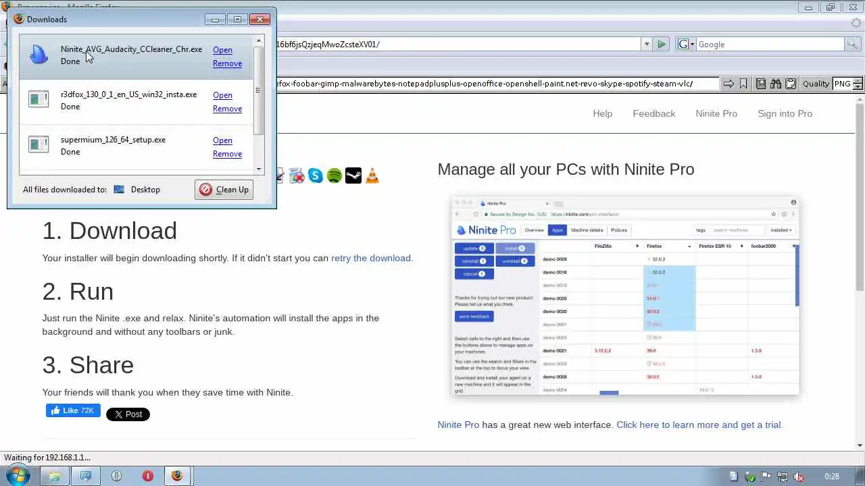Open the search engine selector dropdown

pyautogui.click(x=685, y=45)
